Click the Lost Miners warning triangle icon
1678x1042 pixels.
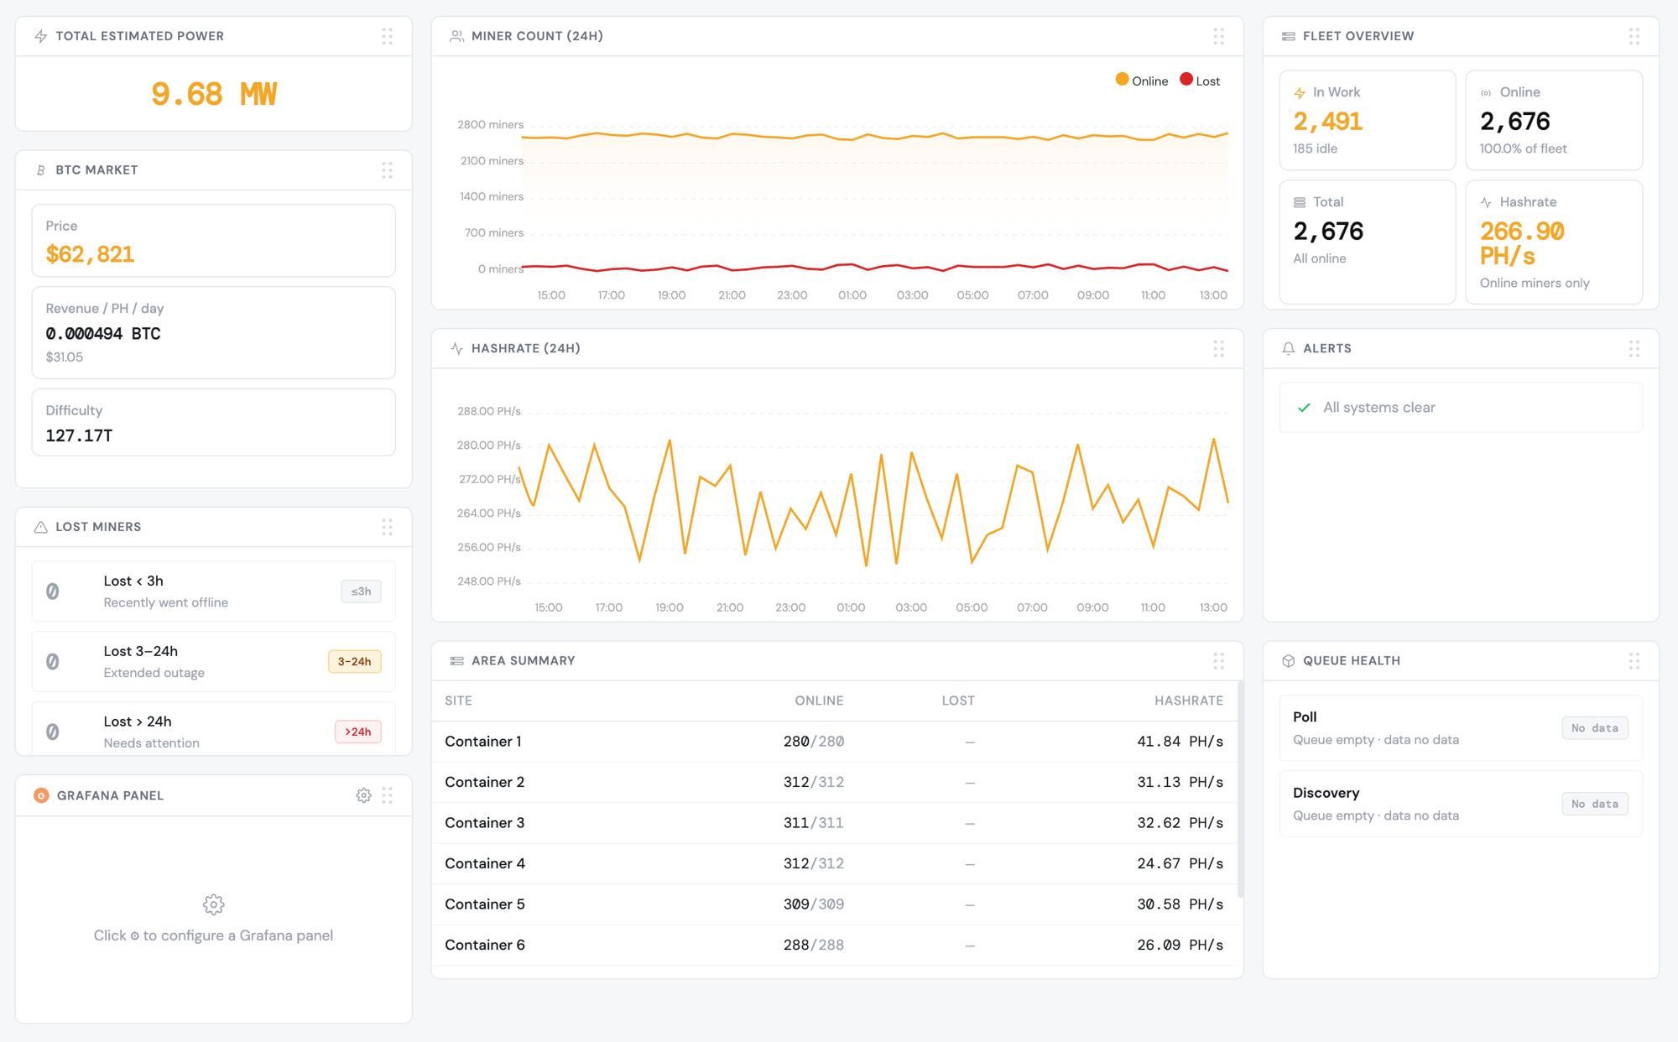click(x=40, y=527)
